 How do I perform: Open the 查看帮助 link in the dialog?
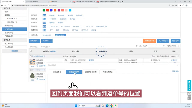click(175, 71)
